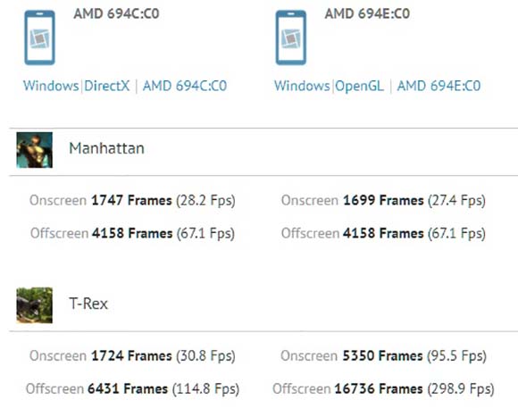Open the DirectX link

pyautogui.click(x=106, y=86)
